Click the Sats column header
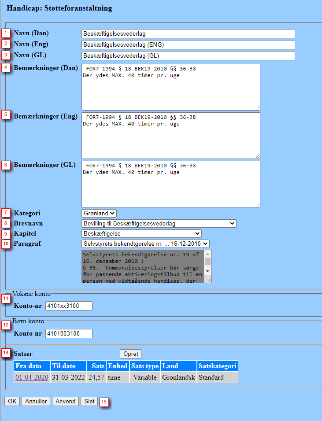This screenshot has width=322, height=421. (x=96, y=366)
